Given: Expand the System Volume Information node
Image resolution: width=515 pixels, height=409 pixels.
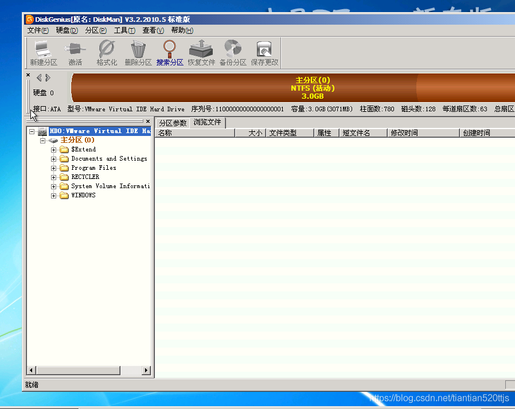Looking at the screenshot, I should [53, 186].
